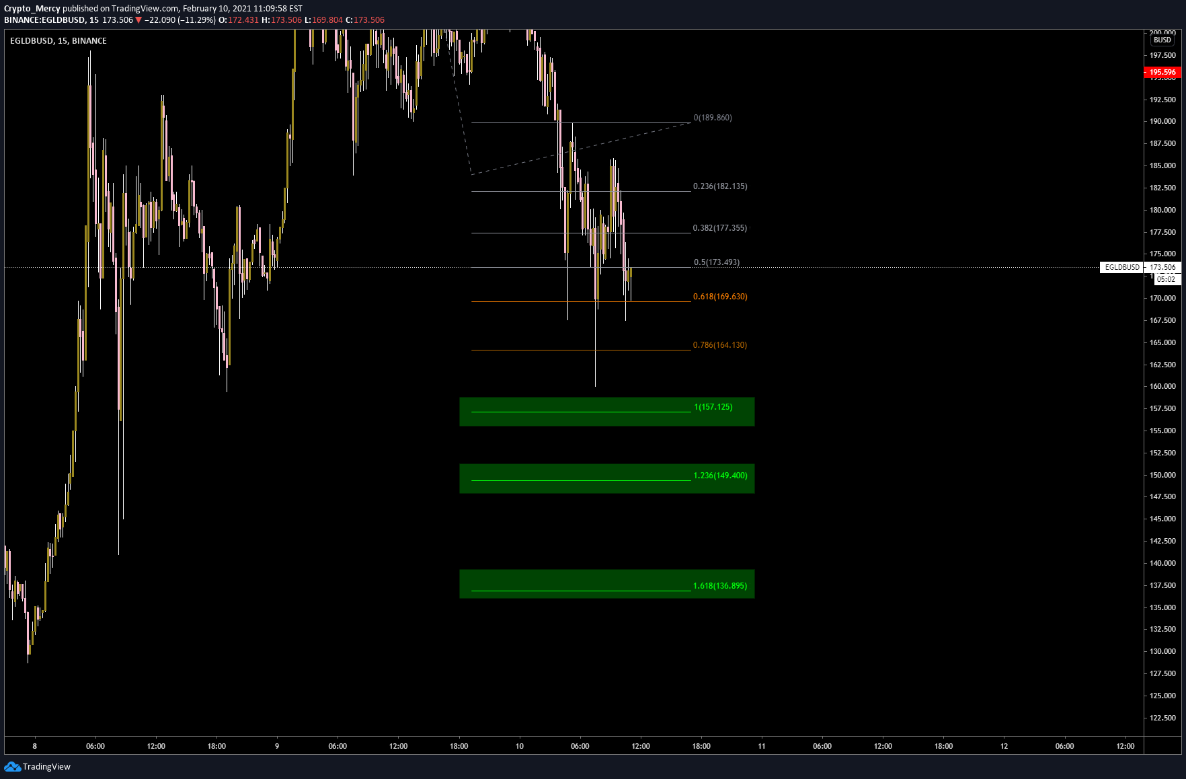
Task: Select the orange 0.786(164.130) Fibonacci label
Action: coord(720,345)
